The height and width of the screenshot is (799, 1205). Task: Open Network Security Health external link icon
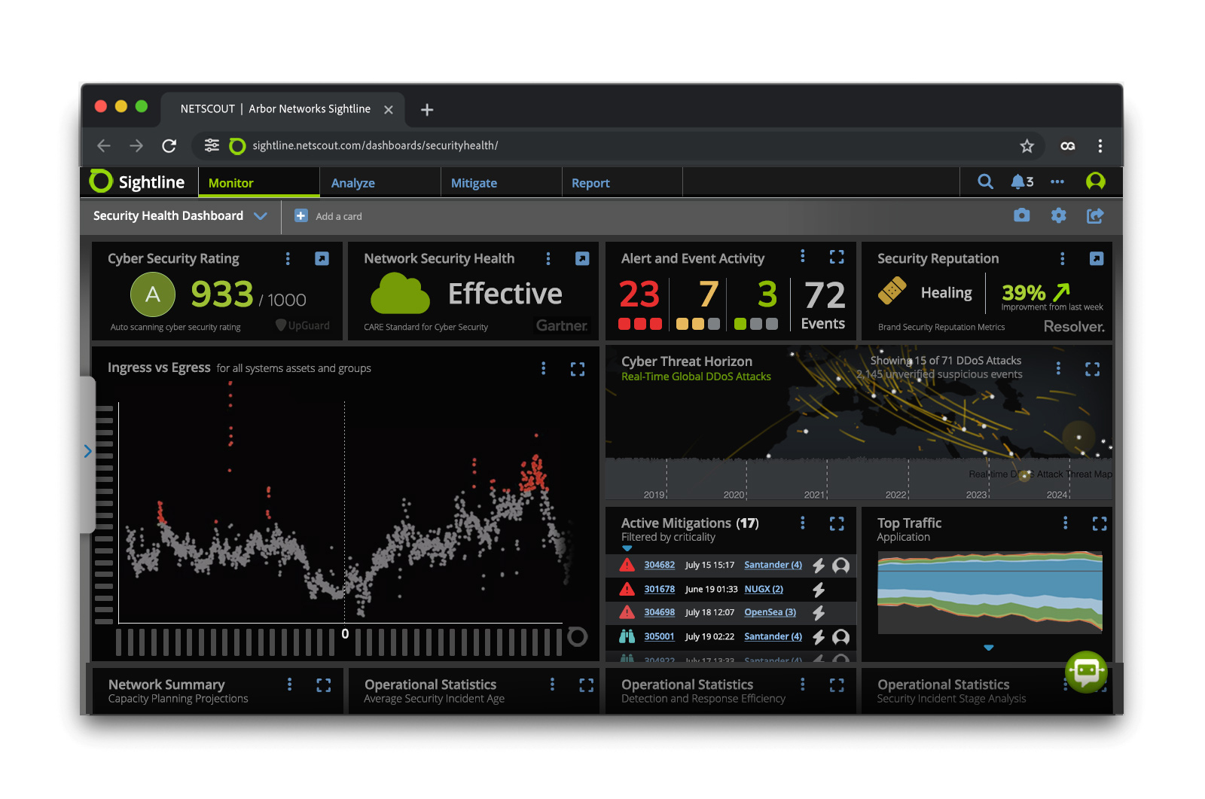pyautogui.click(x=582, y=258)
